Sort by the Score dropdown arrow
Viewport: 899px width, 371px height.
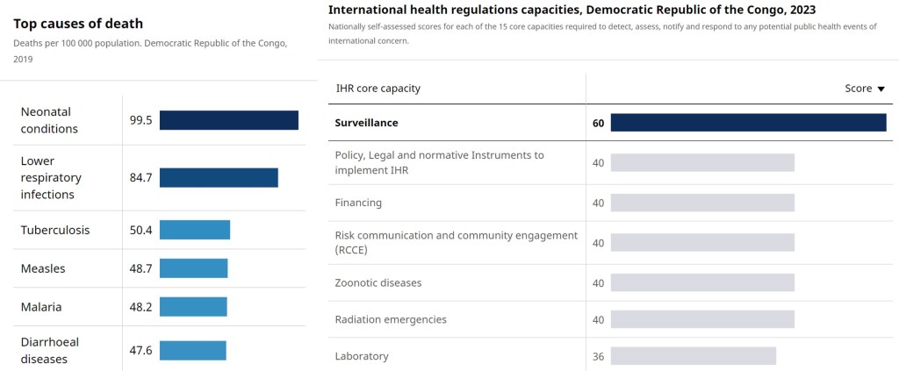881,89
